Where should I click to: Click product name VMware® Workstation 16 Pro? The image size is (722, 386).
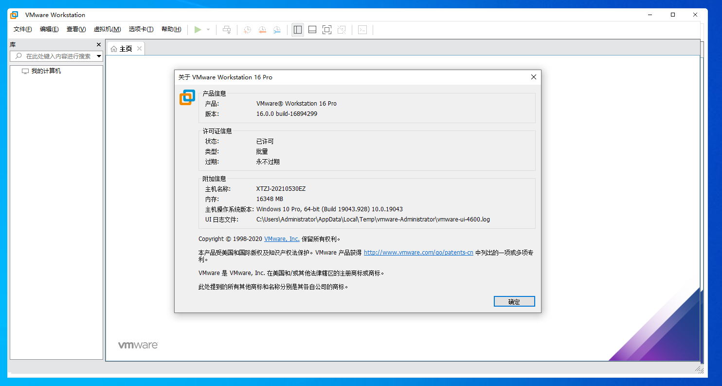[x=296, y=104]
